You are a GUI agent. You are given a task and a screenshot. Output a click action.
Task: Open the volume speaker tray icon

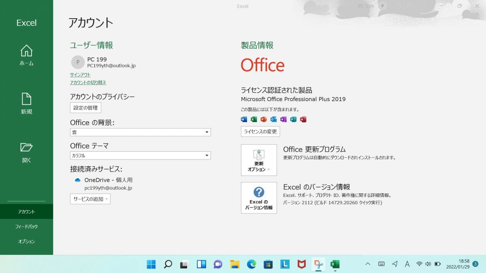[428, 264]
